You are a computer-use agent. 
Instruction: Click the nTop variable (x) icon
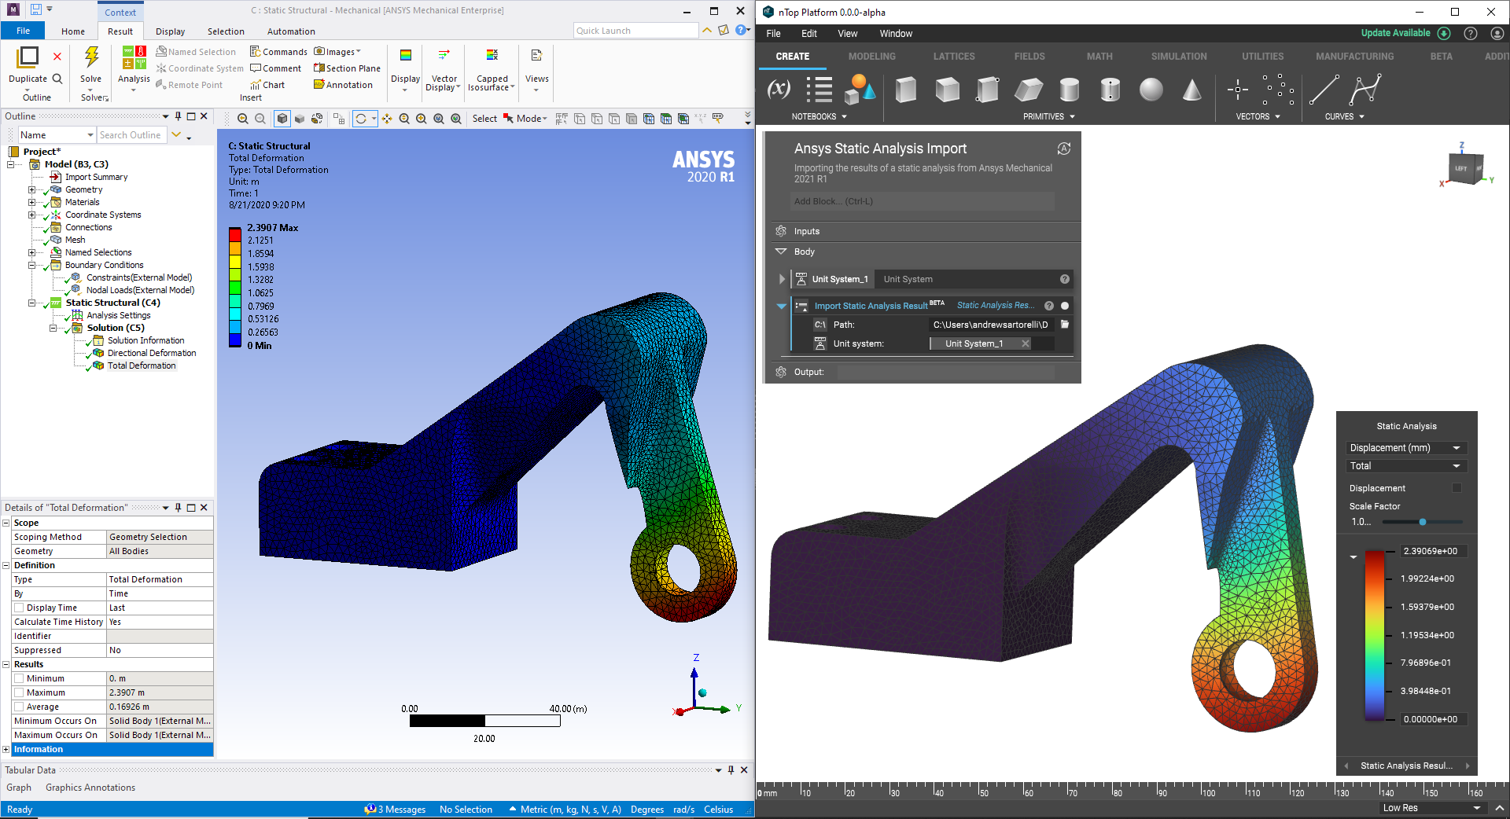click(x=779, y=90)
